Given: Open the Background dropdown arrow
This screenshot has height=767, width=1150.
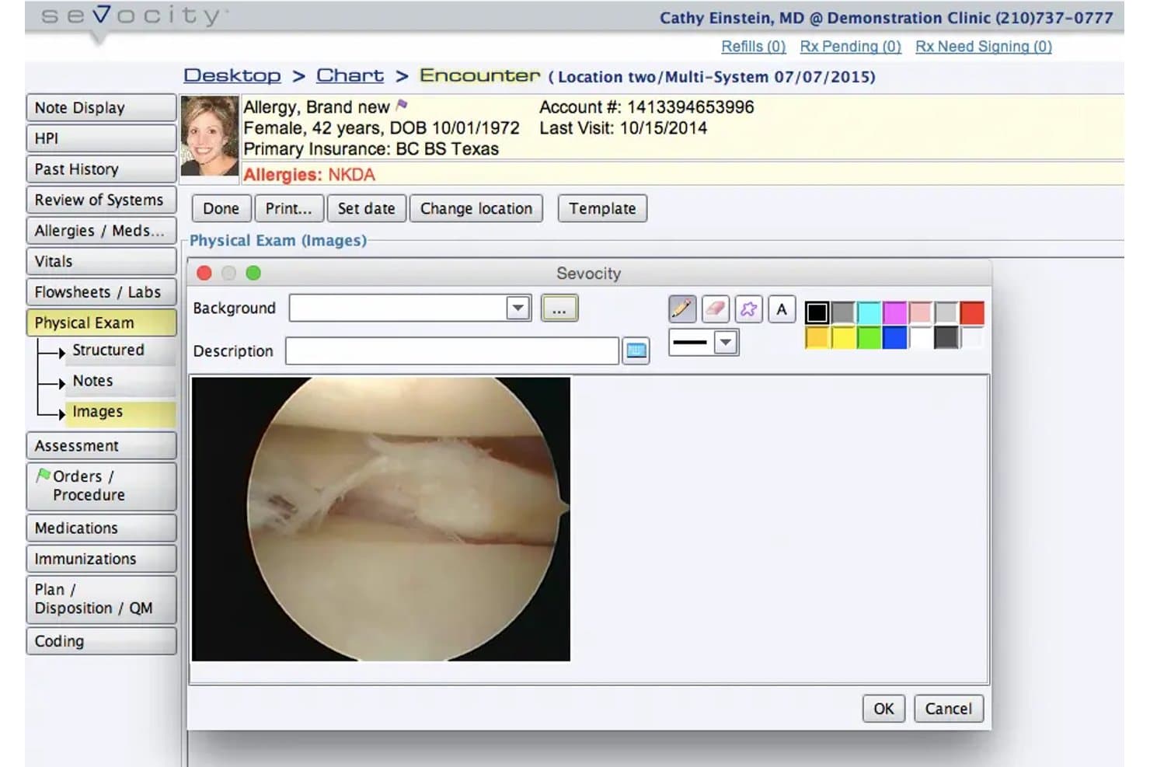Looking at the screenshot, I should (517, 309).
